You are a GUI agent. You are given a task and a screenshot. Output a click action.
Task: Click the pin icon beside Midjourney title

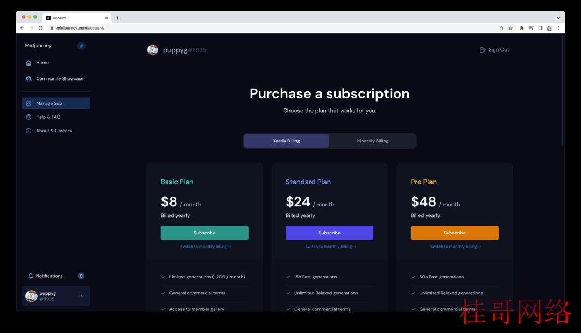81,46
